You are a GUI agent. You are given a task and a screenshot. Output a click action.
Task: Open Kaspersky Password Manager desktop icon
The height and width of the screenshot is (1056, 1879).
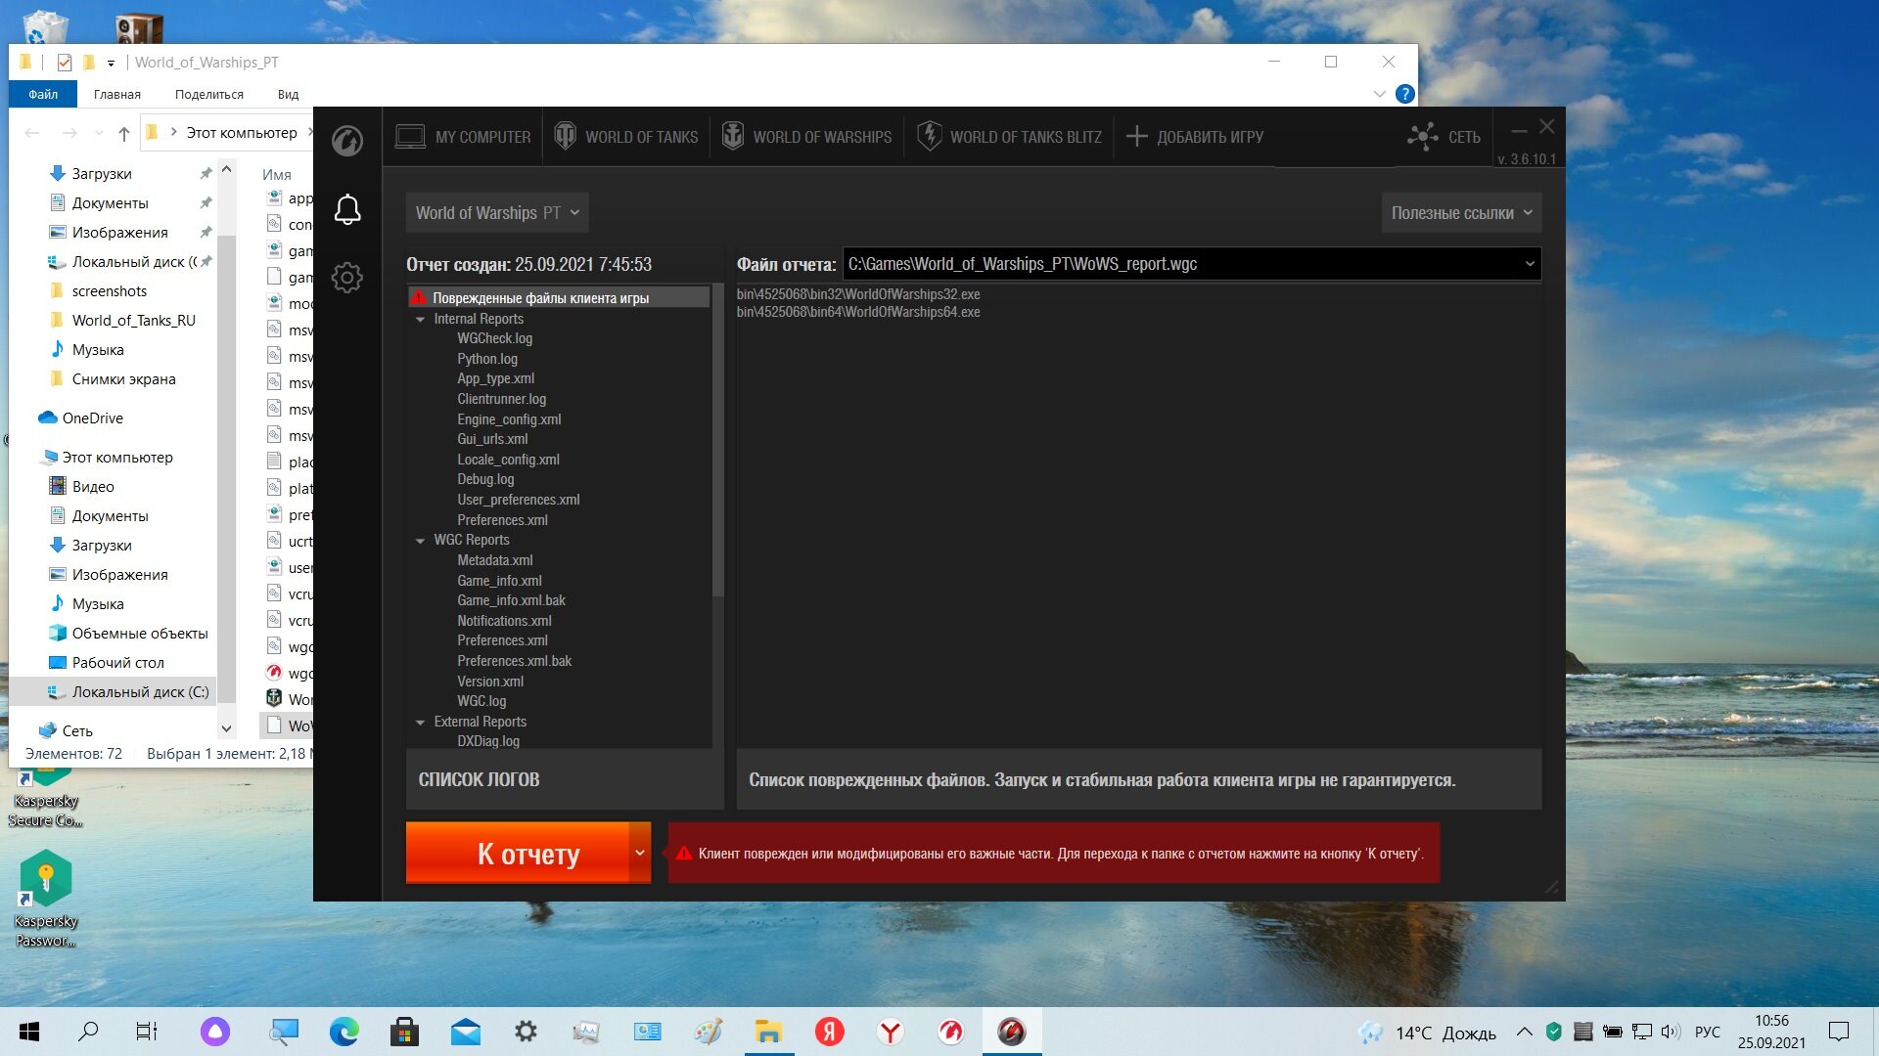point(45,898)
